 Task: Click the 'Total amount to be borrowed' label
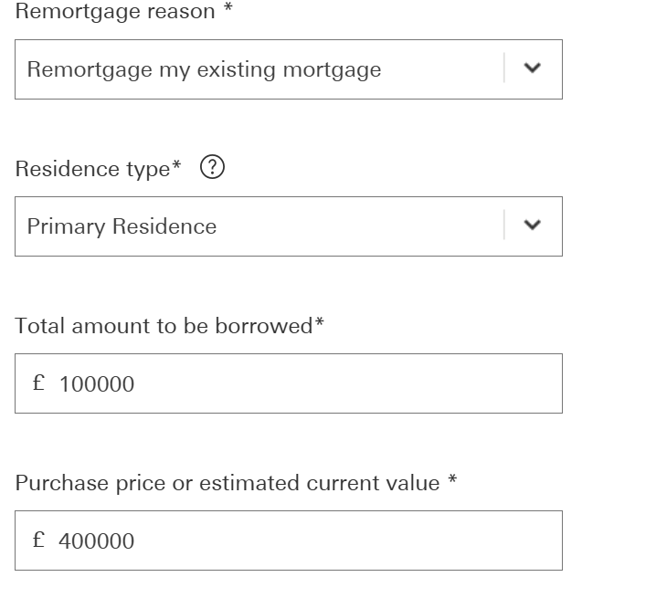pos(164,326)
